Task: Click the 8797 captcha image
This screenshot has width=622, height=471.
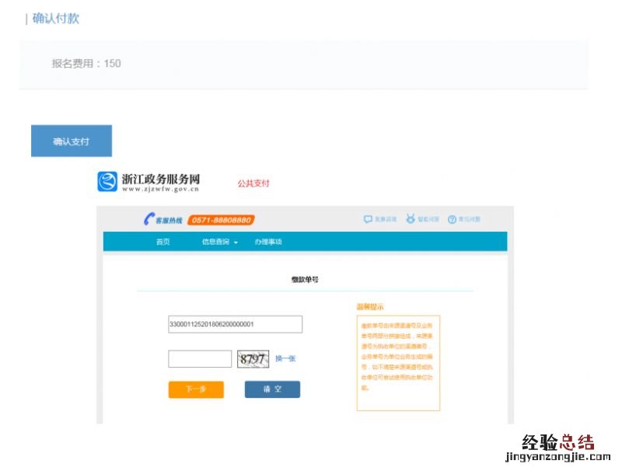Action: coord(253,359)
